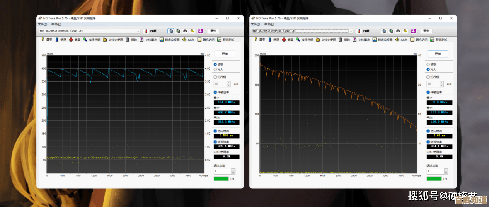Screen dimensions: 489x207
Task: Open 错误扫描 magnifier tab in right window
Action: pyautogui.click(x=305, y=39)
